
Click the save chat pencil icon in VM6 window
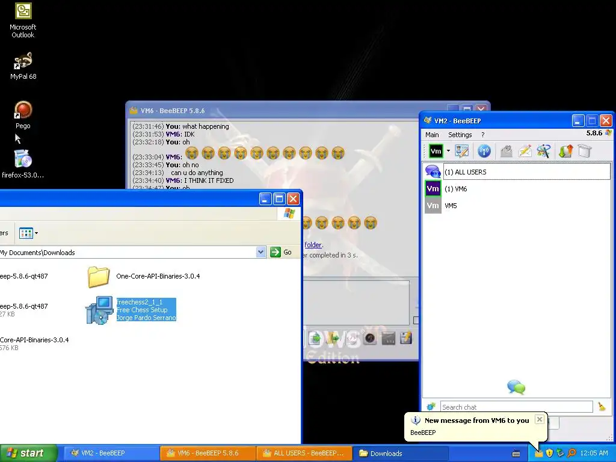(406, 338)
